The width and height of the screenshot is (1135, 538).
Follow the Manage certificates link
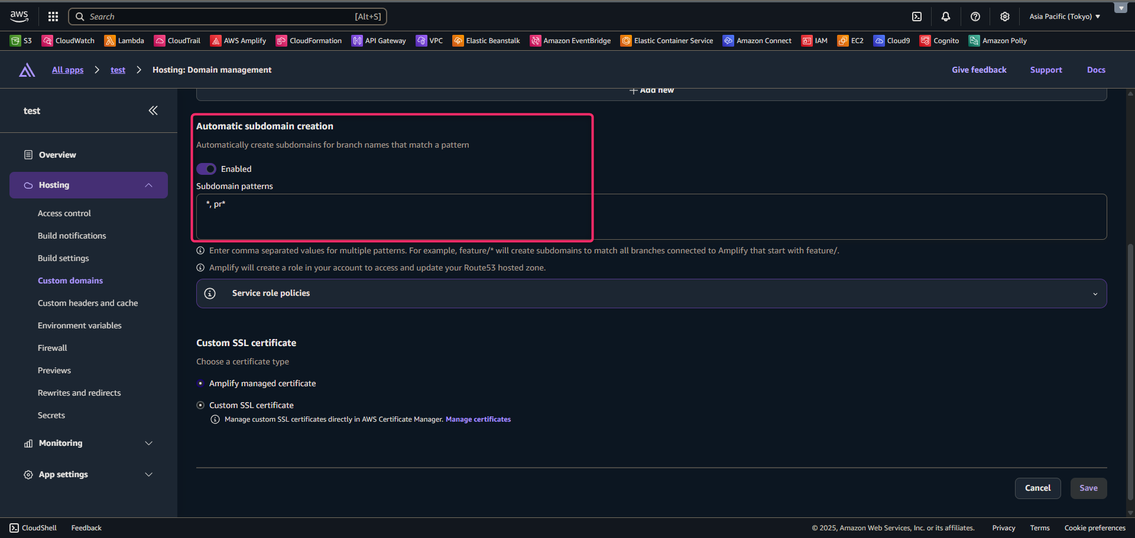478,419
